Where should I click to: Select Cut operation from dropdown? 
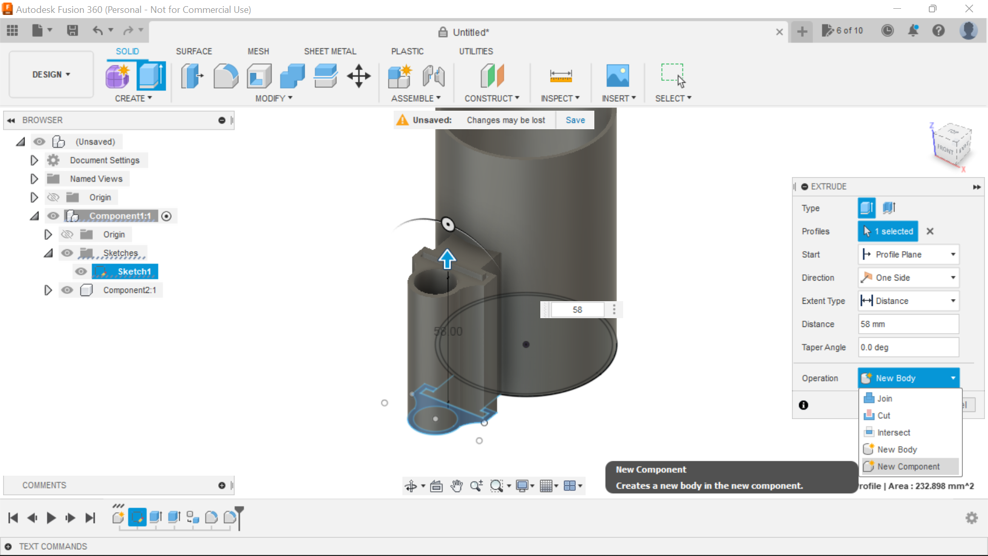click(x=883, y=415)
